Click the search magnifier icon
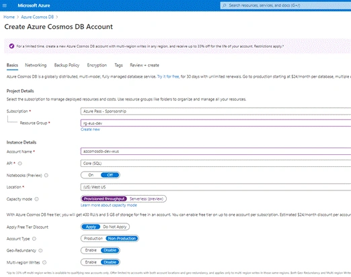Screen dimensions: 351x277 pos(225,5)
